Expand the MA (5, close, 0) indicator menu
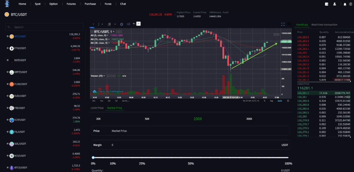This screenshot has width=354, height=172. [x=108, y=35]
